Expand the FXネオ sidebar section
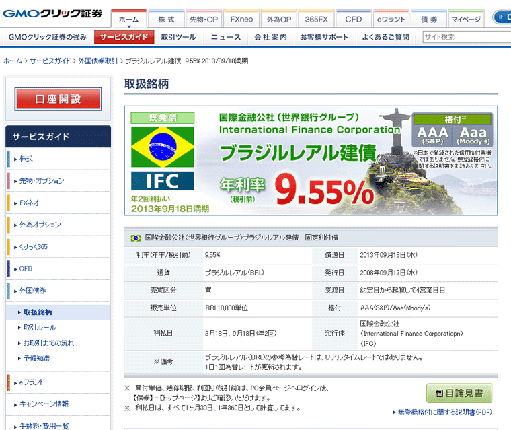 tap(30, 203)
